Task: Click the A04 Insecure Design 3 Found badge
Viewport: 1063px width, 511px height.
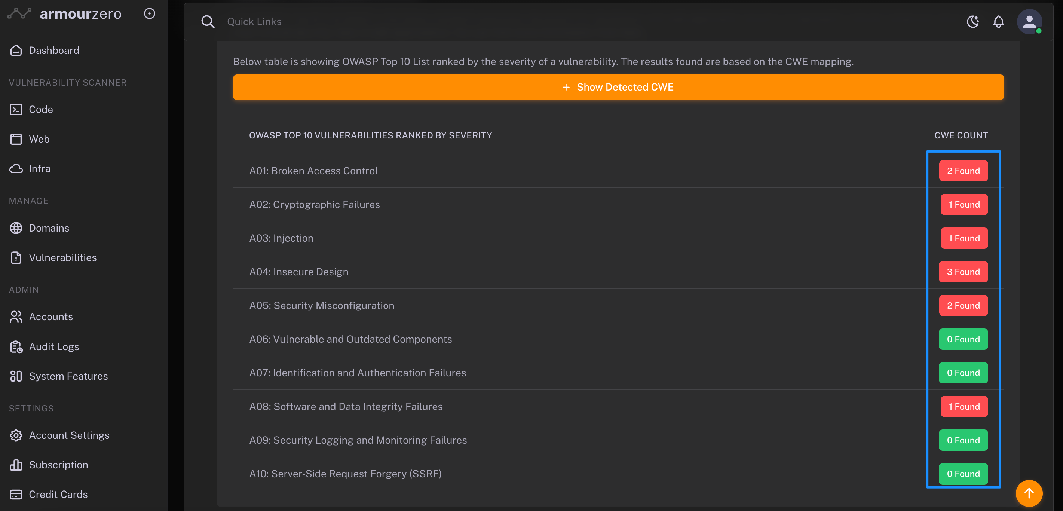Action: pos(963,272)
